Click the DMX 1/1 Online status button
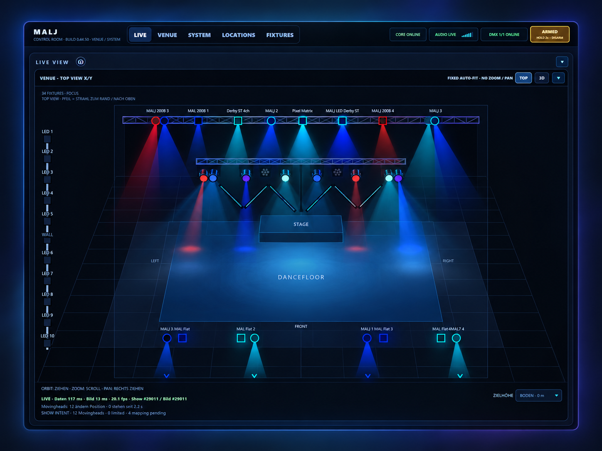Screen dimensions: 602x451 point(504,34)
